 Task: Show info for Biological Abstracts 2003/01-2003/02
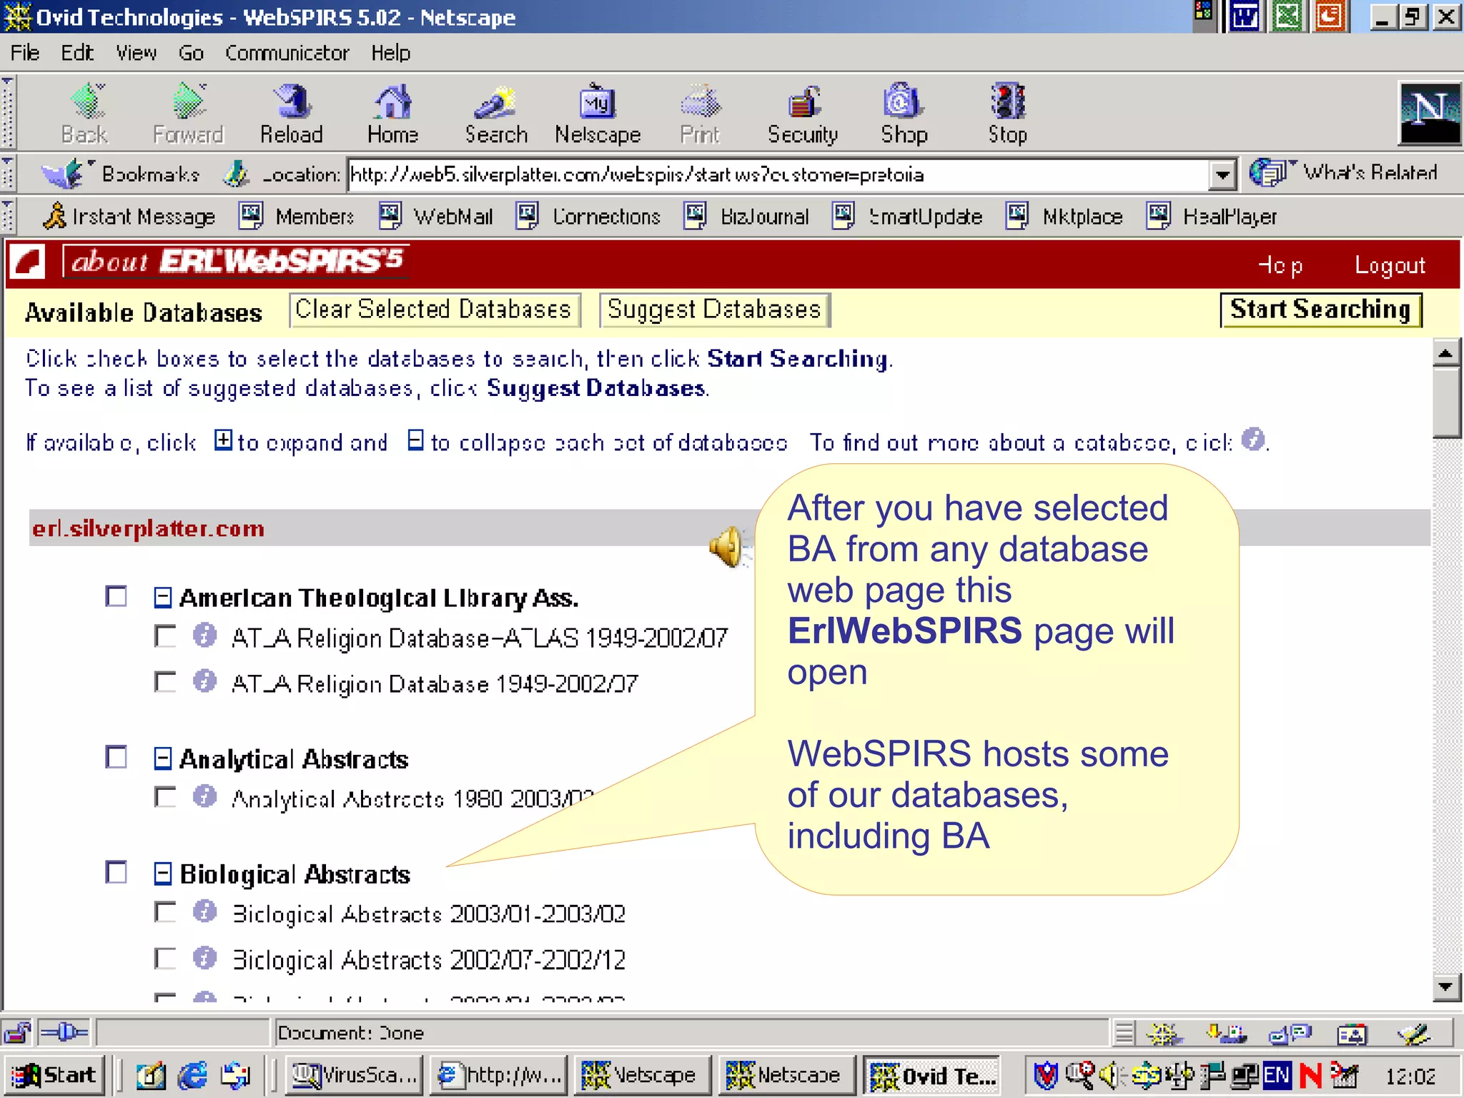pyautogui.click(x=205, y=911)
